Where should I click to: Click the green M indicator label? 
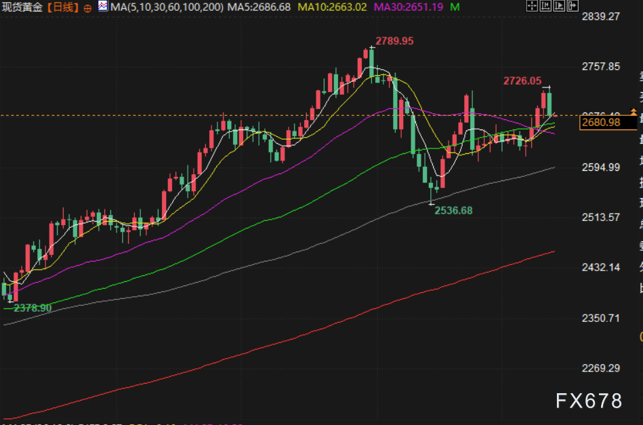(x=455, y=7)
